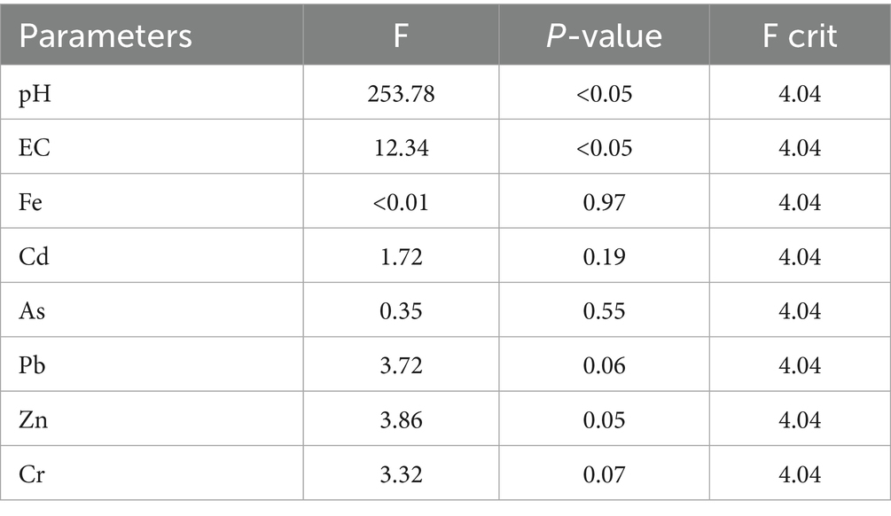The width and height of the screenshot is (891, 516).
Task: Click the Pb parameter cell
Action: click(33, 365)
